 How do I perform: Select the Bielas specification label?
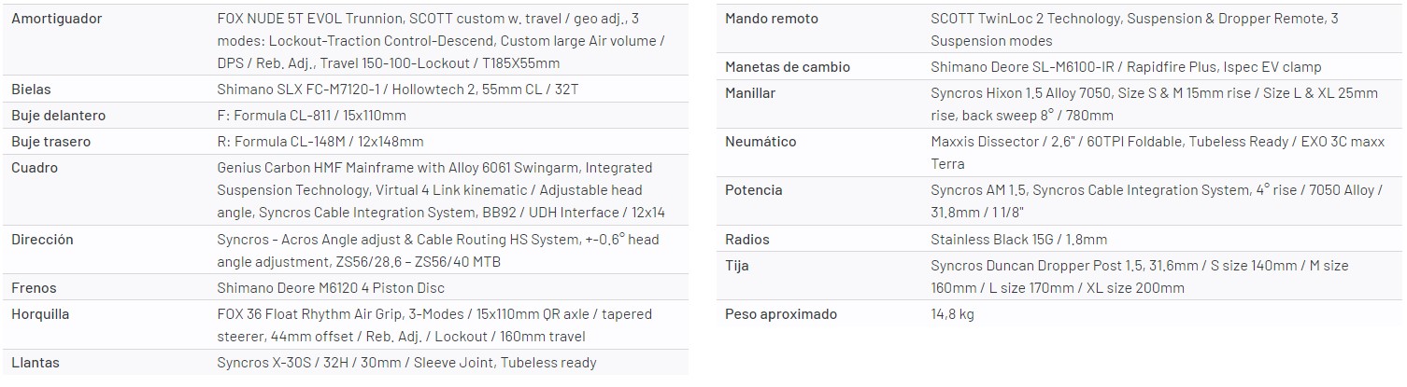coord(31,90)
